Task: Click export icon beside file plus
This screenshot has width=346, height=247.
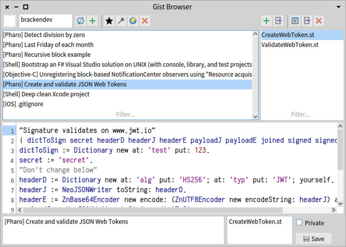Action: point(278,21)
